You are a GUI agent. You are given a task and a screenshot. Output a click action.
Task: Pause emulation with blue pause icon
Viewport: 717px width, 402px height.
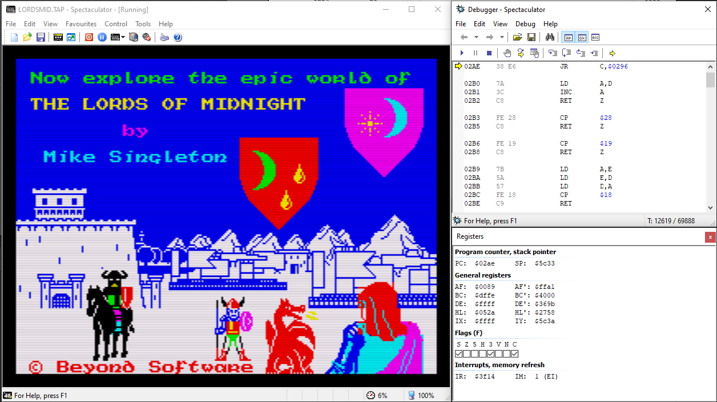pyautogui.click(x=102, y=37)
